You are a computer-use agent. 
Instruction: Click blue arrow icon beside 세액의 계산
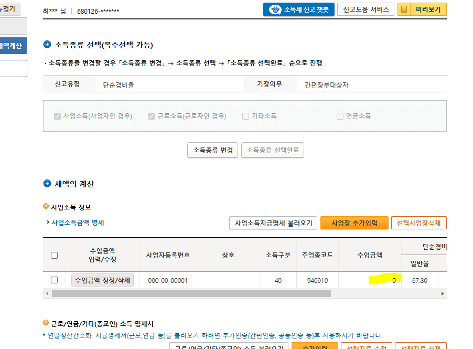[47, 184]
